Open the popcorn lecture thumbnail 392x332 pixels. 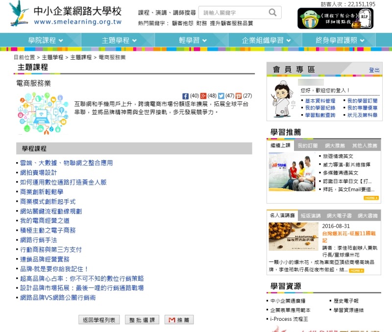click(x=294, y=237)
